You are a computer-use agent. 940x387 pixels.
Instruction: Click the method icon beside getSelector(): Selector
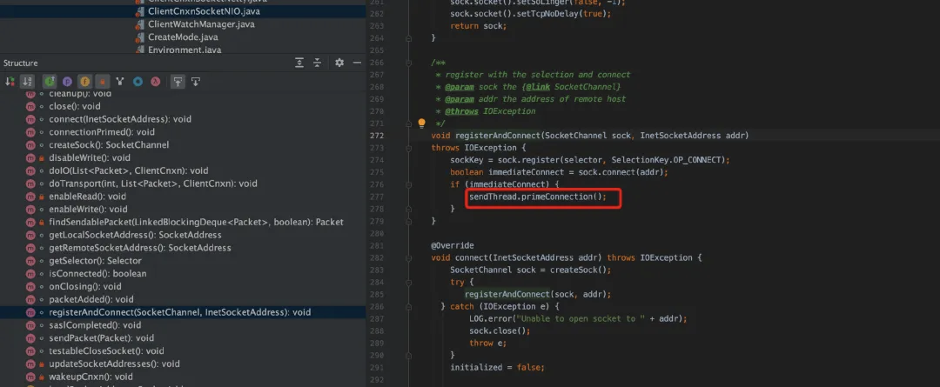[30, 261]
